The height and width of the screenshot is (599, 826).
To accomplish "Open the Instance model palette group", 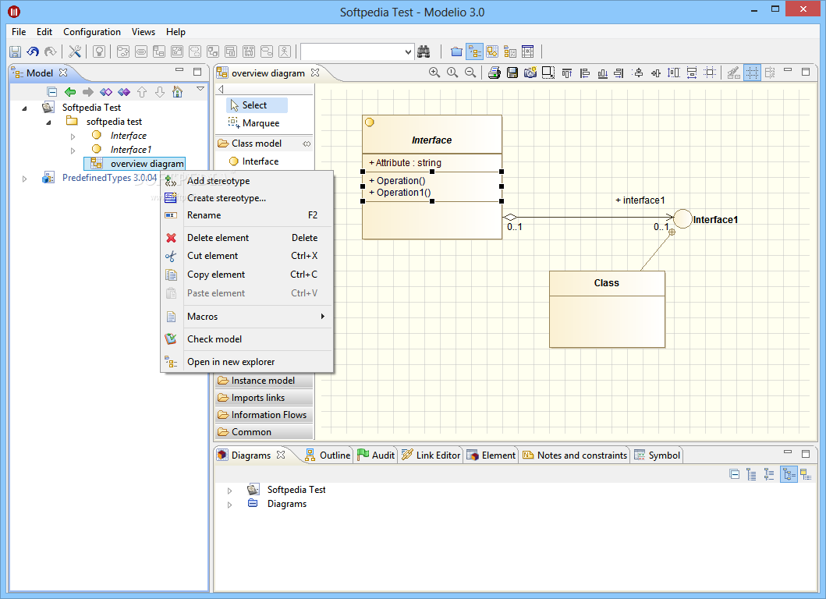I will (x=264, y=381).
